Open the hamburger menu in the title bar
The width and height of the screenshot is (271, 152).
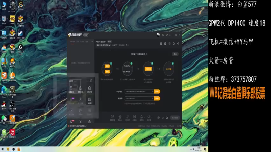(x=170, y=35)
